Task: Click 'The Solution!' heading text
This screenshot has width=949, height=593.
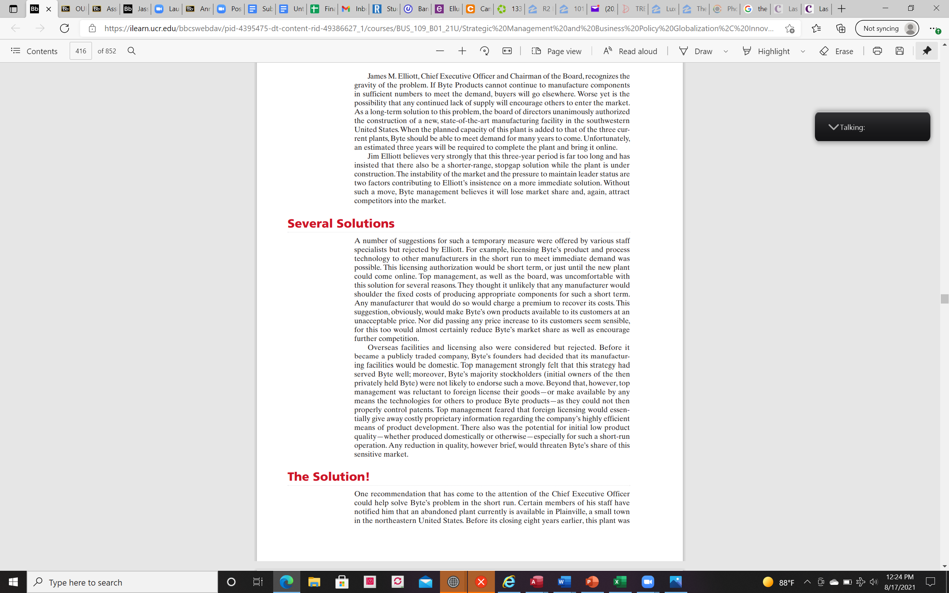Action: tap(328, 477)
